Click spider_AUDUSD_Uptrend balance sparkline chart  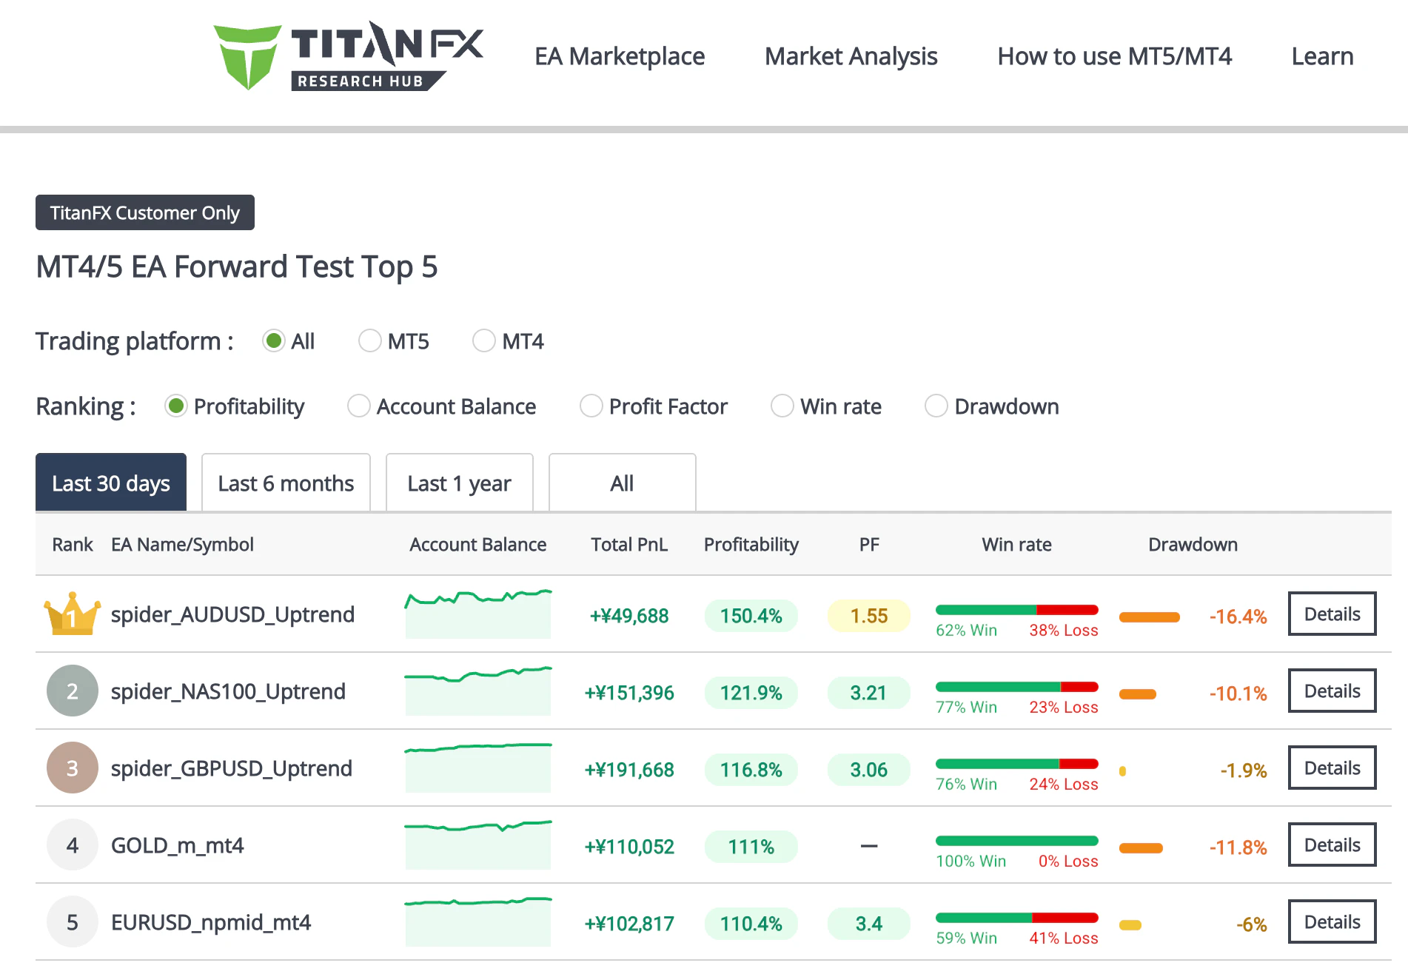pos(477,614)
